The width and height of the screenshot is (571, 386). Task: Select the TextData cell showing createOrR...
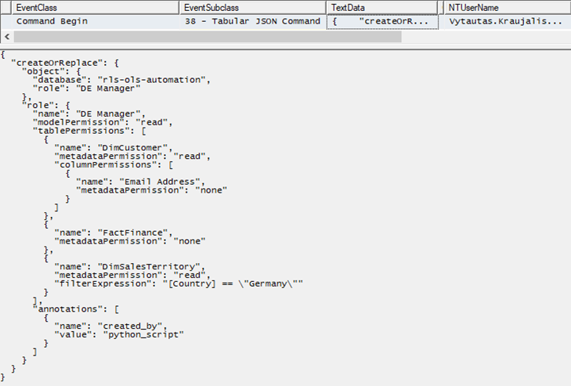tap(382, 21)
